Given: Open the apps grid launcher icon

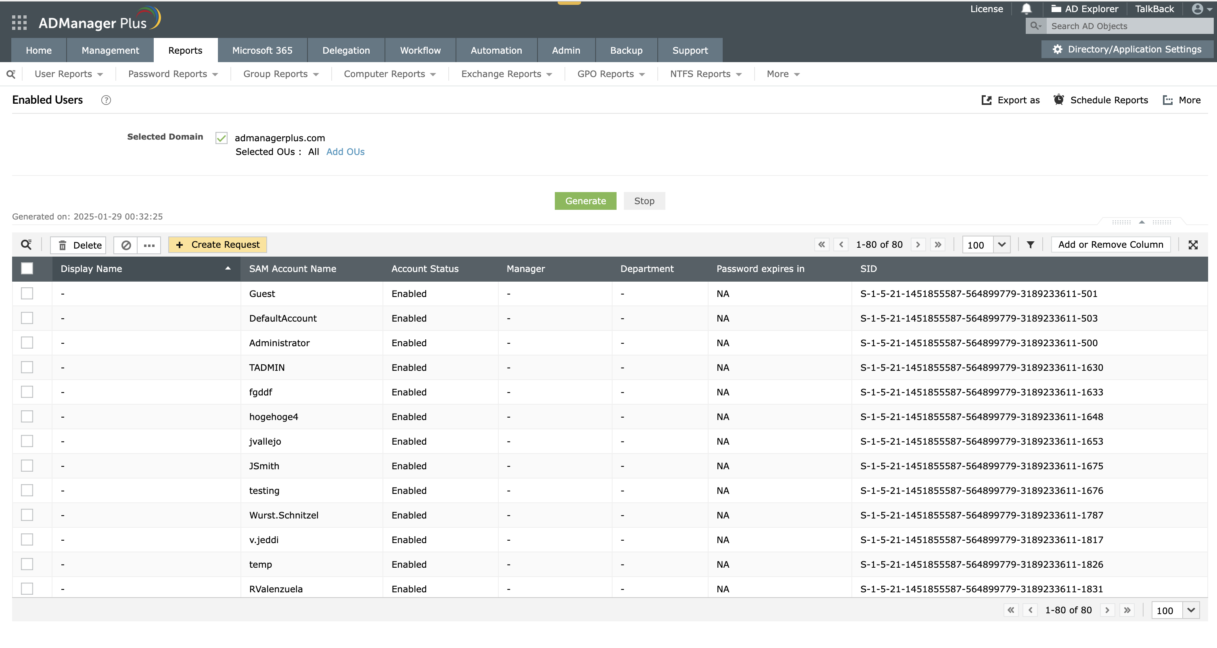Looking at the screenshot, I should (x=19, y=22).
